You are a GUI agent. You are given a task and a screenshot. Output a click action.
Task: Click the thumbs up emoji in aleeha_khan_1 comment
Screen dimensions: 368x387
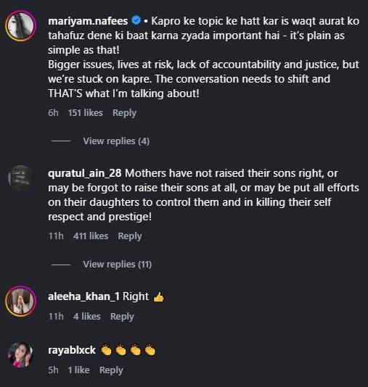(x=158, y=296)
